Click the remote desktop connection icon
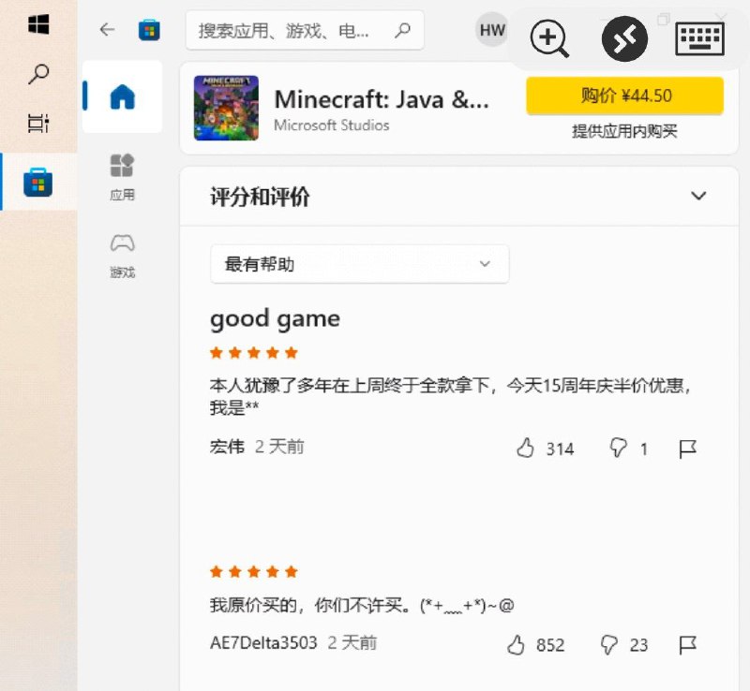 tap(624, 38)
